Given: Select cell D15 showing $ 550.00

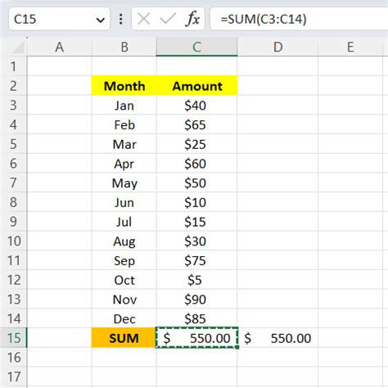Looking at the screenshot, I should coord(277,337).
